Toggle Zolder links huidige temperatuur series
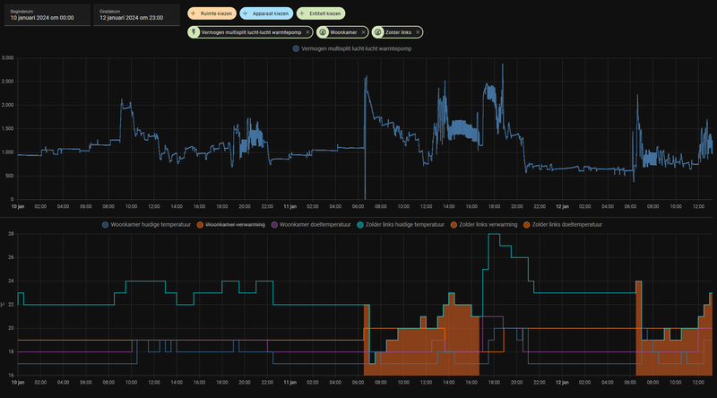The image size is (717, 398). [401, 225]
